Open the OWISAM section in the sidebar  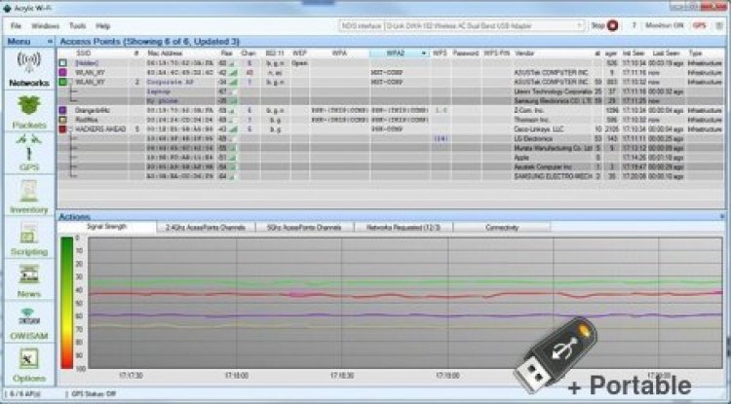[29, 322]
